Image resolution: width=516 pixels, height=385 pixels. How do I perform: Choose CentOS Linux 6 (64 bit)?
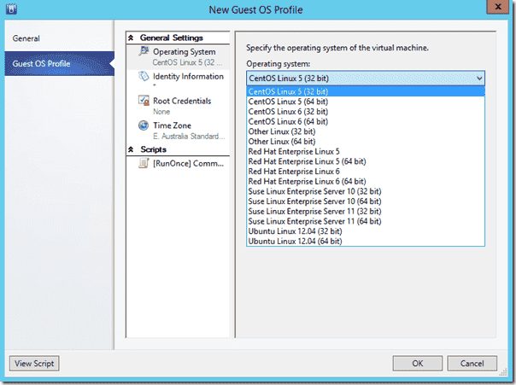pos(366,121)
